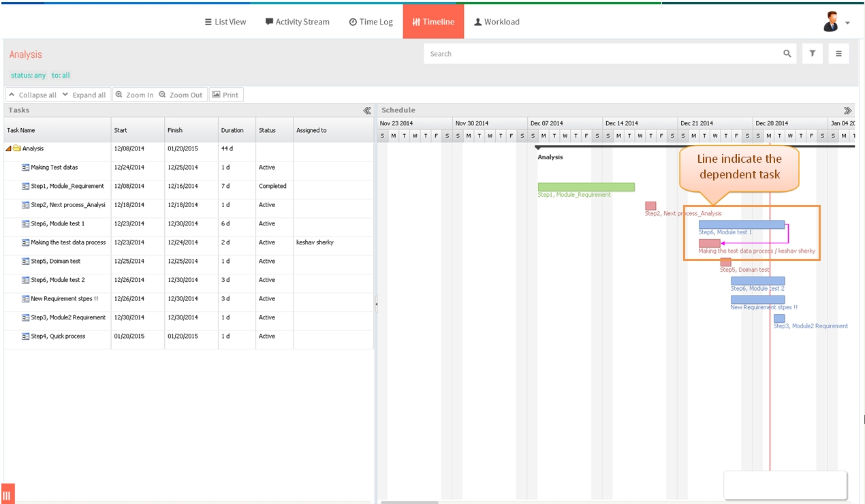Image resolution: width=865 pixels, height=504 pixels.
Task: Open the Workload tab
Action: coord(497,22)
